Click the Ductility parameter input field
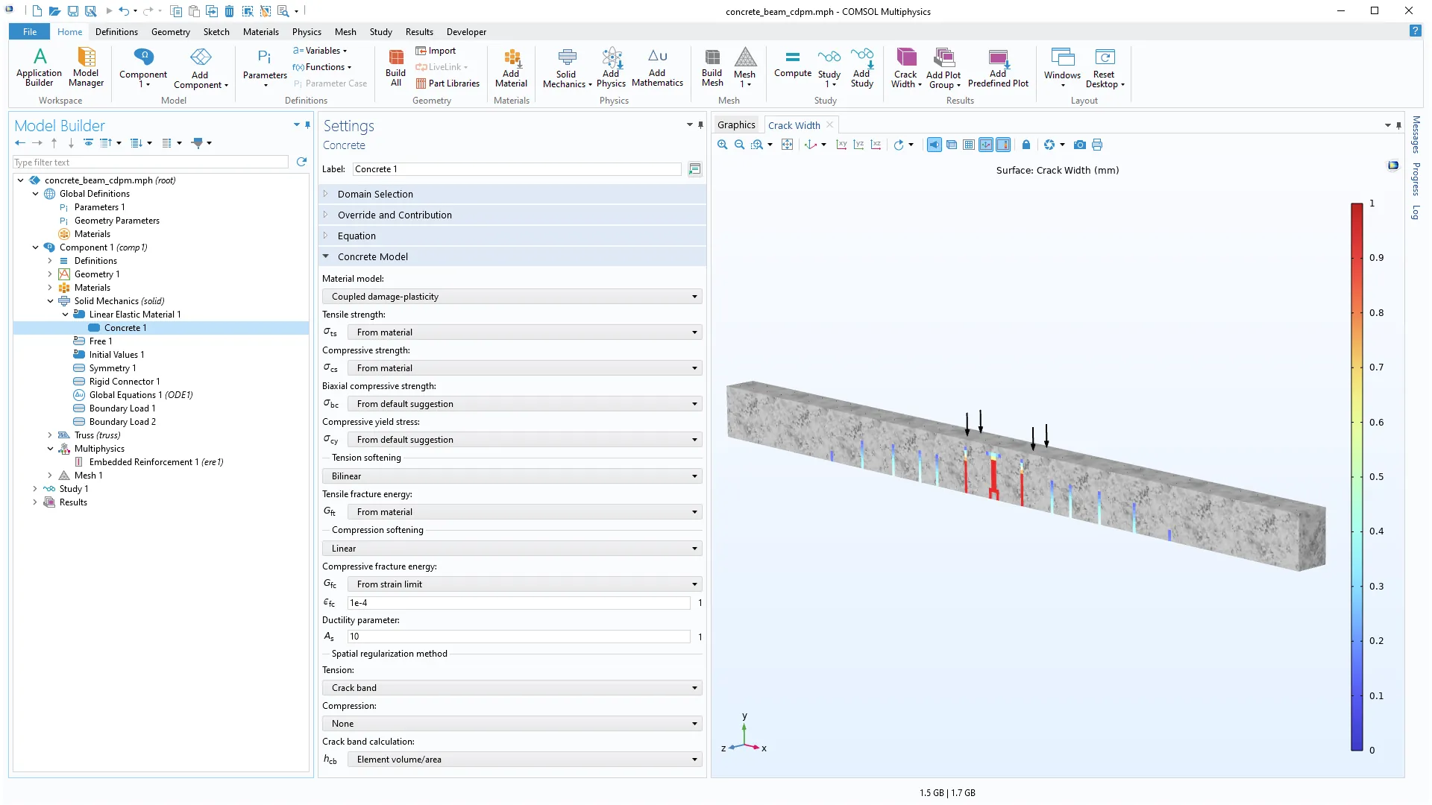 (x=518, y=637)
